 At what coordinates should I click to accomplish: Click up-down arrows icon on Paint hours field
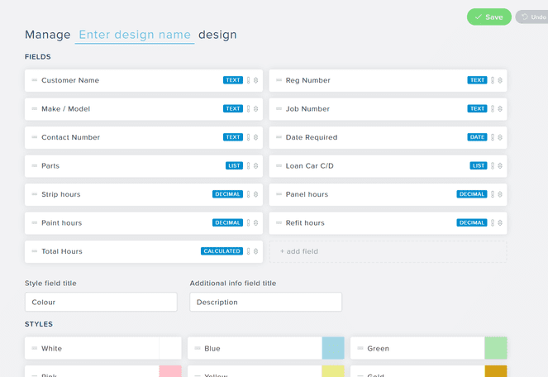pos(255,223)
